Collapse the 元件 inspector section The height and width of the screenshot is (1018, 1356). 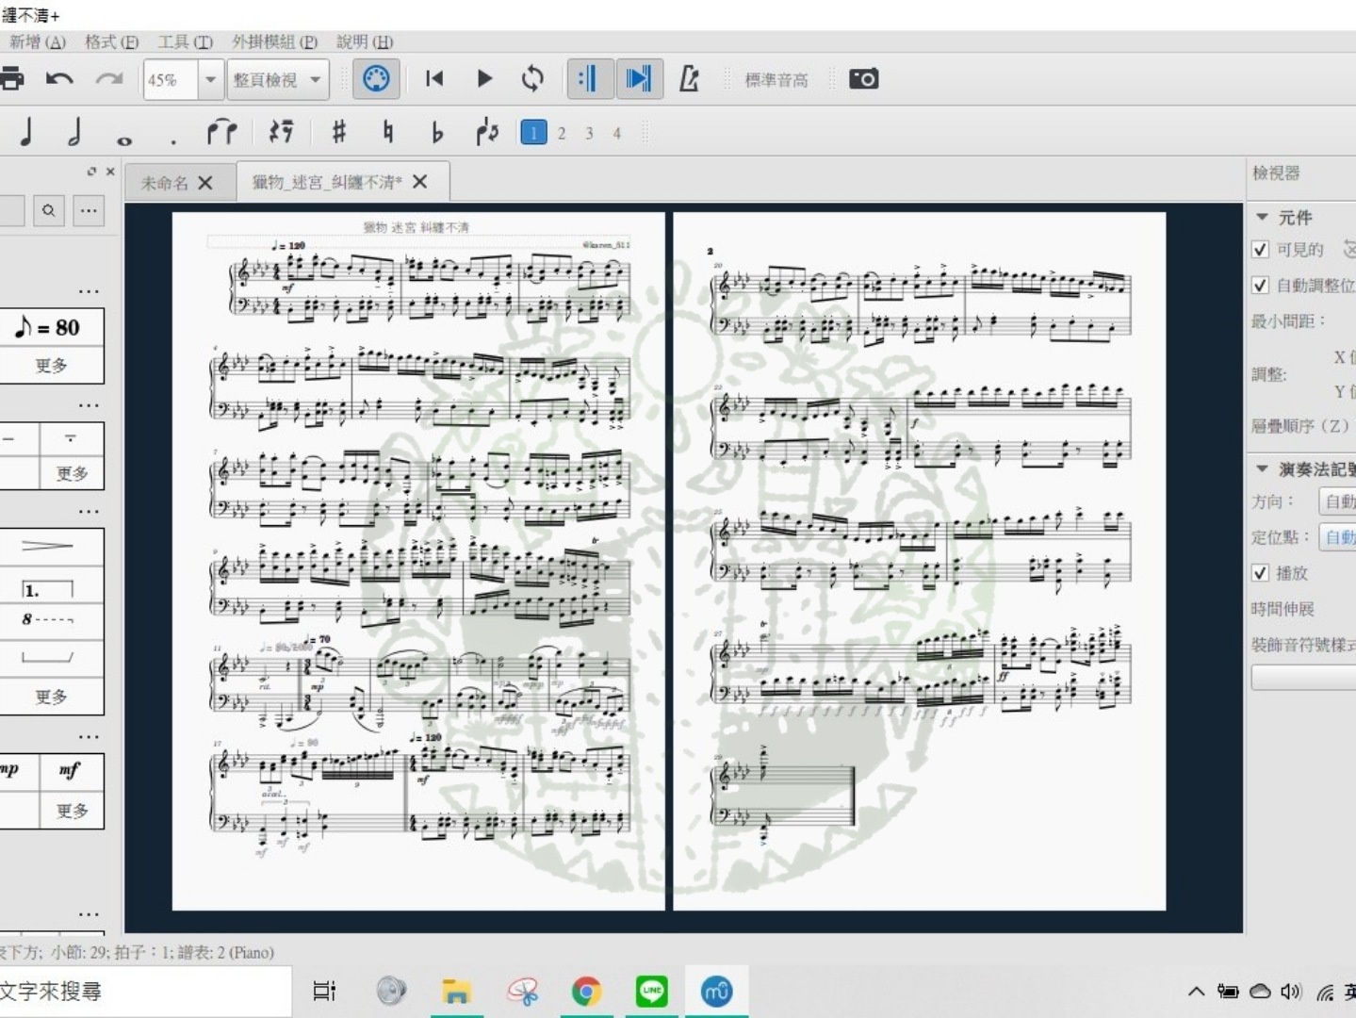(1262, 217)
